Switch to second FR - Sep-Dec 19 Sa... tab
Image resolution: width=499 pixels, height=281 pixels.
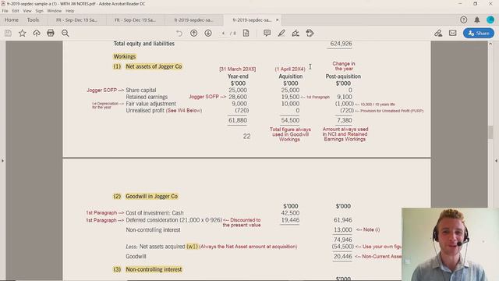click(135, 20)
